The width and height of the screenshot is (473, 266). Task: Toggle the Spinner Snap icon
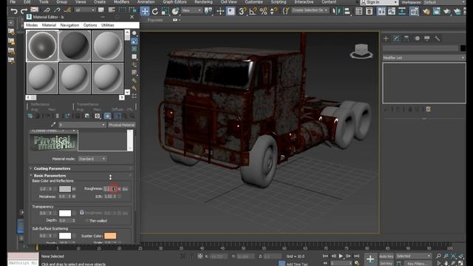[x=273, y=11]
